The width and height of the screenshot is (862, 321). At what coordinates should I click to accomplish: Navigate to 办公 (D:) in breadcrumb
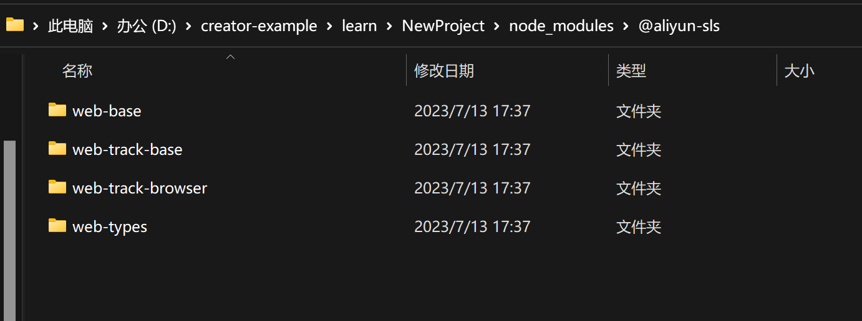click(x=147, y=26)
